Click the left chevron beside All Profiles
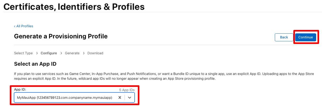322x107 pixels. pyautogui.click(x=15, y=26)
